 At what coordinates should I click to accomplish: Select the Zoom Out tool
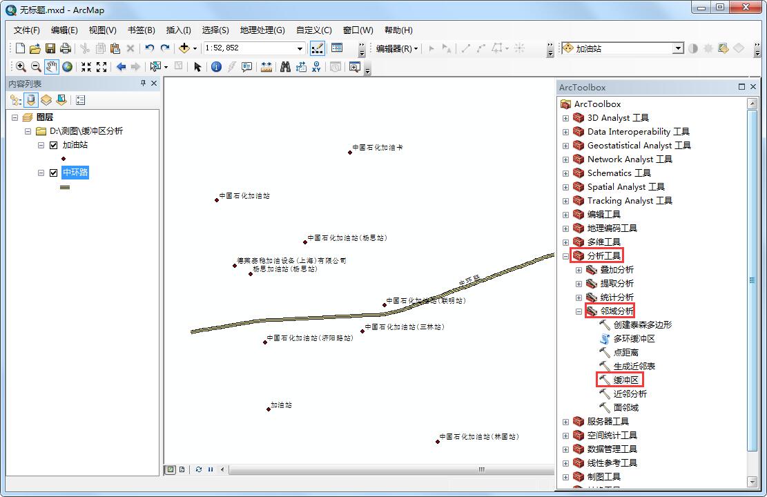36,66
